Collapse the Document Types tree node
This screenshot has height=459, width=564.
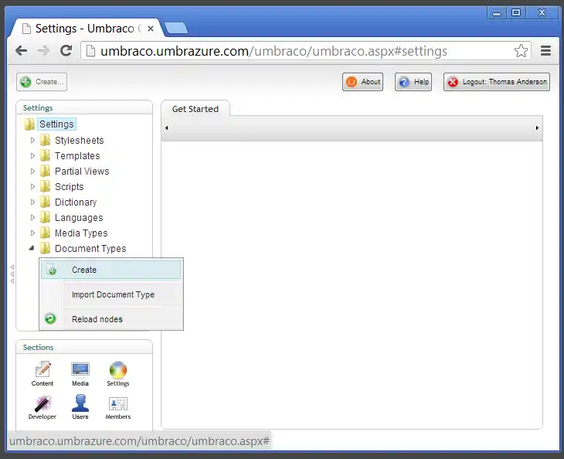32,248
